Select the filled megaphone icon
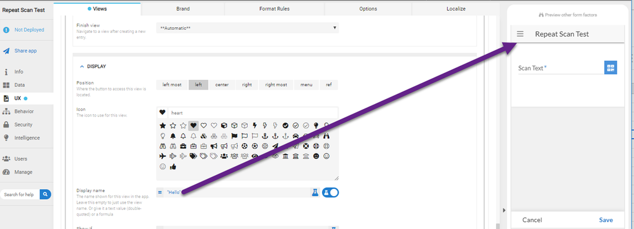The height and width of the screenshot is (229, 634). [x=214, y=146]
